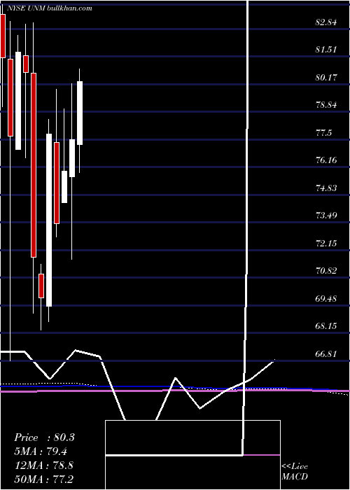Click the 73.49 price axis label
This screenshot has width=350, height=490.
(x=326, y=216)
